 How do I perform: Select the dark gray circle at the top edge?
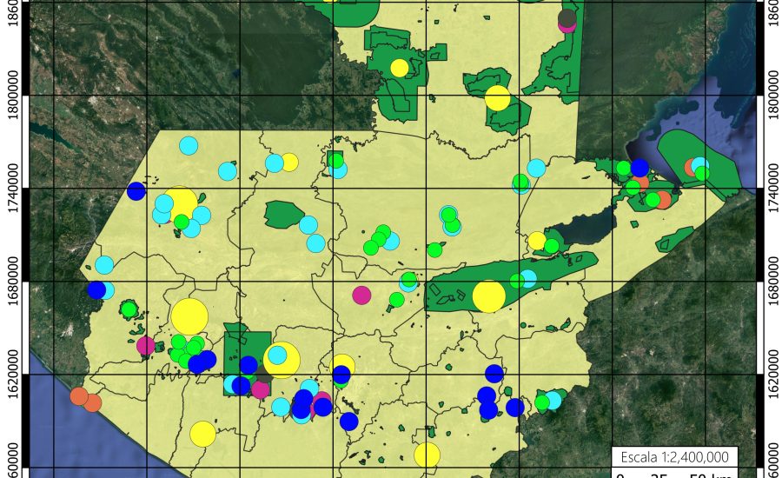click(x=567, y=18)
